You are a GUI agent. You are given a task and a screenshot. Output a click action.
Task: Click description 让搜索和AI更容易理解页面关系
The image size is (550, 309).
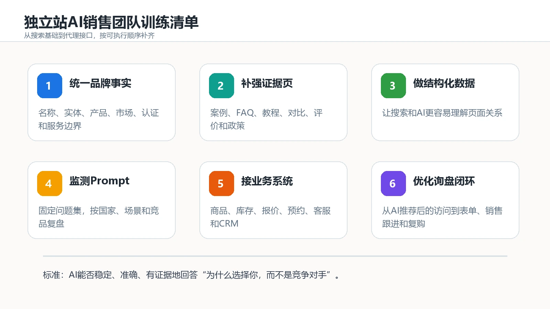click(x=442, y=113)
